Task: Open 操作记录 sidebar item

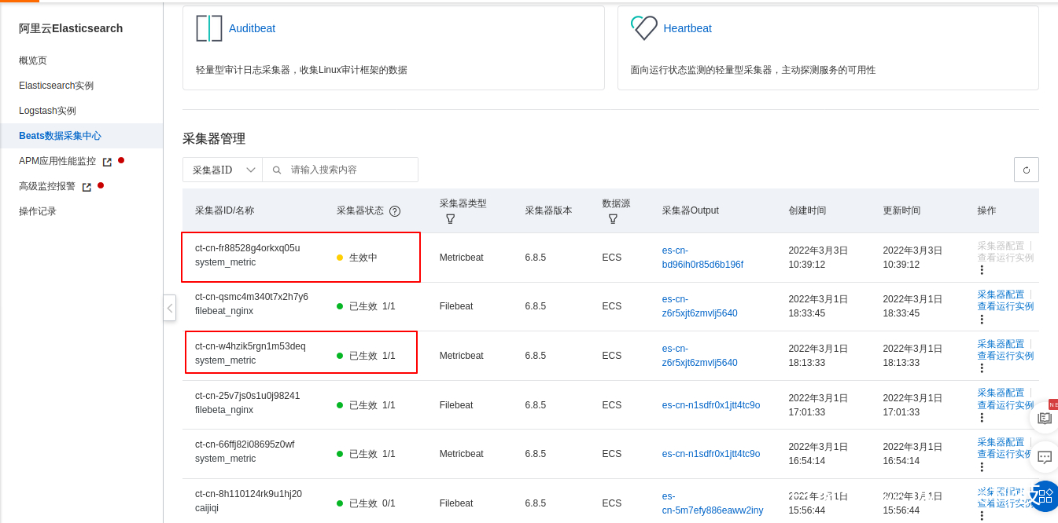Action: tap(38, 211)
